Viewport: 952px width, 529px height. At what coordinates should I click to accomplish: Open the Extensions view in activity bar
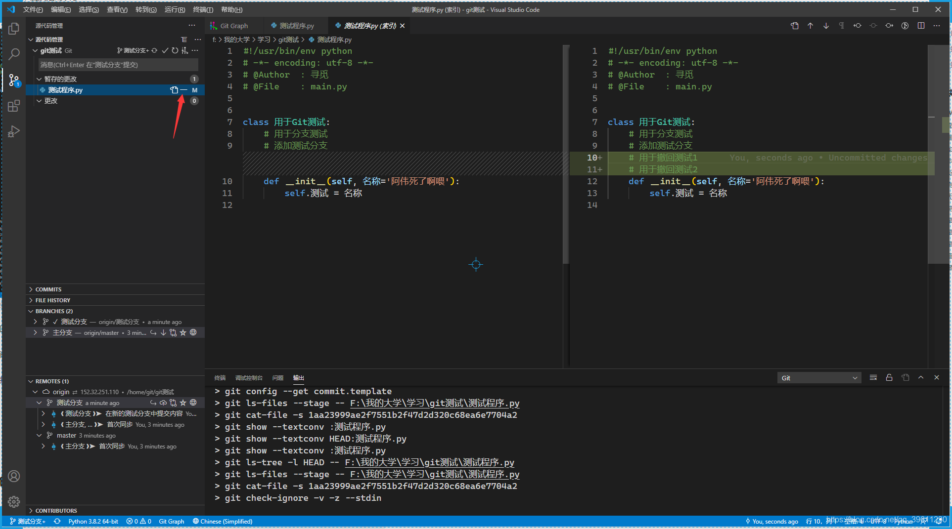pos(14,106)
